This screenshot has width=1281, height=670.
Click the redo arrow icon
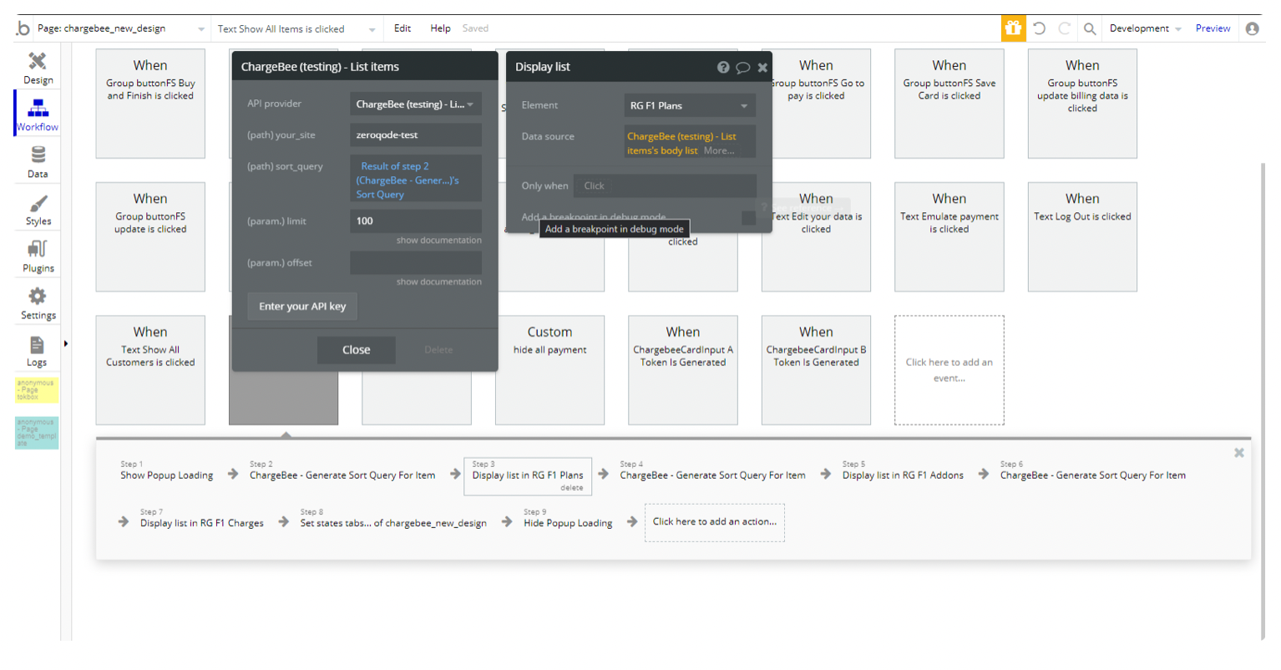1064,28
